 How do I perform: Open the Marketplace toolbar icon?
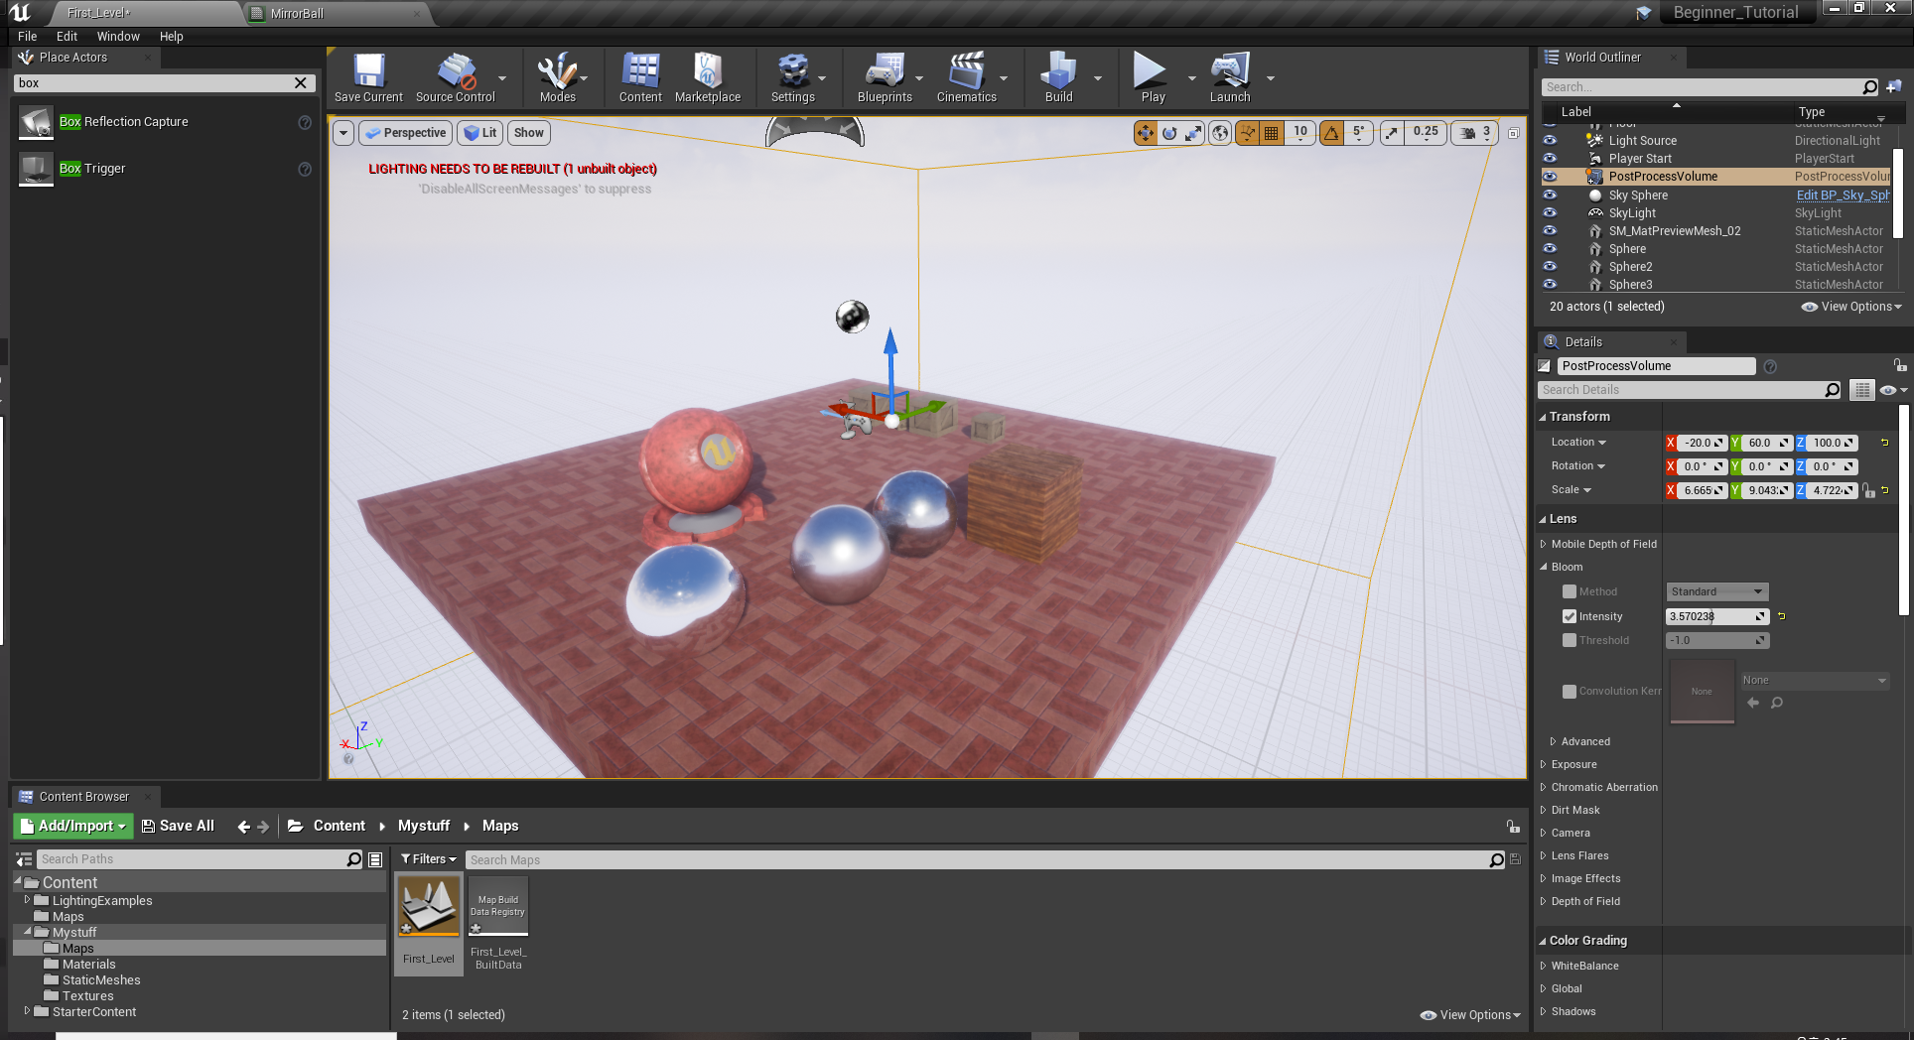(x=708, y=77)
